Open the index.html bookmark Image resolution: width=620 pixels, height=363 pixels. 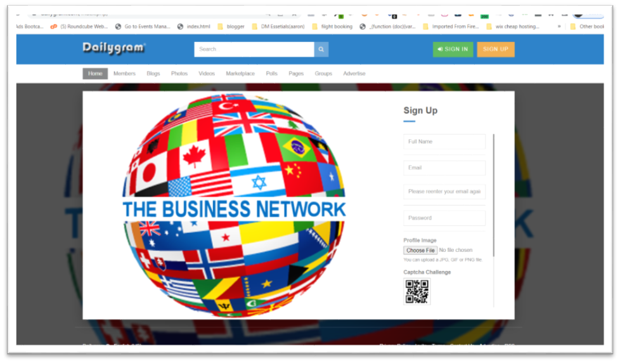[x=194, y=27]
